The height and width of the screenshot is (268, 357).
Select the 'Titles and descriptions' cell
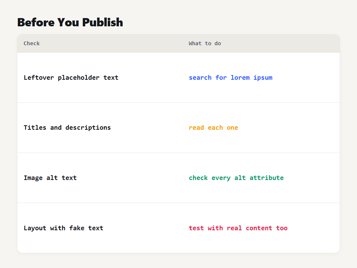pyautogui.click(x=100, y=128)
